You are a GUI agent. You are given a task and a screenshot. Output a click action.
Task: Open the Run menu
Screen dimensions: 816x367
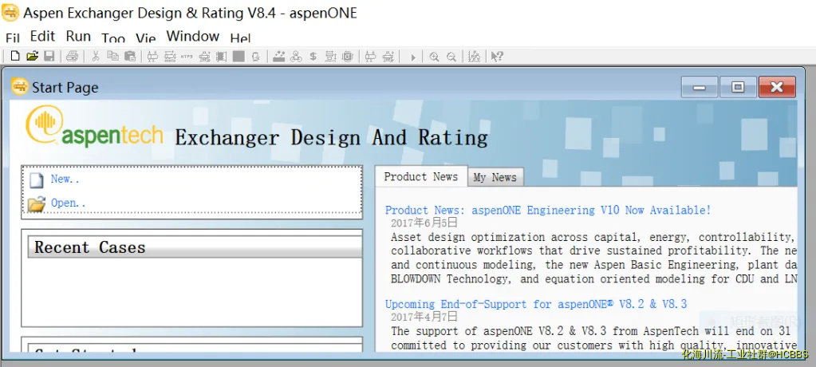pos(78,37)
